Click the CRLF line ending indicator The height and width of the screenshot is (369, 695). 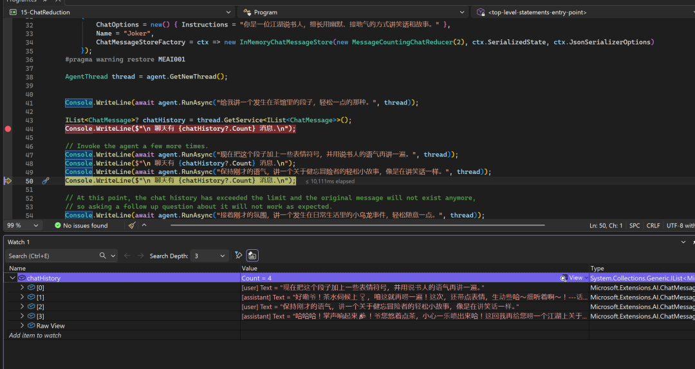tap(653, 225)
